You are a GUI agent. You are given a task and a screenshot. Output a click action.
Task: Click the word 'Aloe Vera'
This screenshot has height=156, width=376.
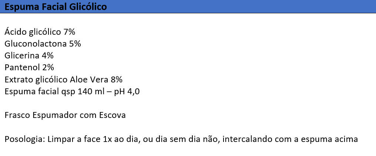(x=89, y=79)
